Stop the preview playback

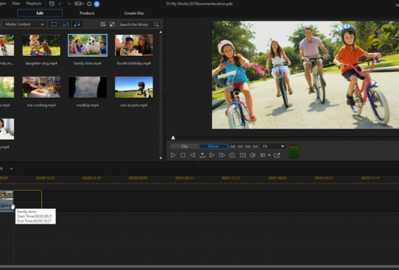[183, 155]
